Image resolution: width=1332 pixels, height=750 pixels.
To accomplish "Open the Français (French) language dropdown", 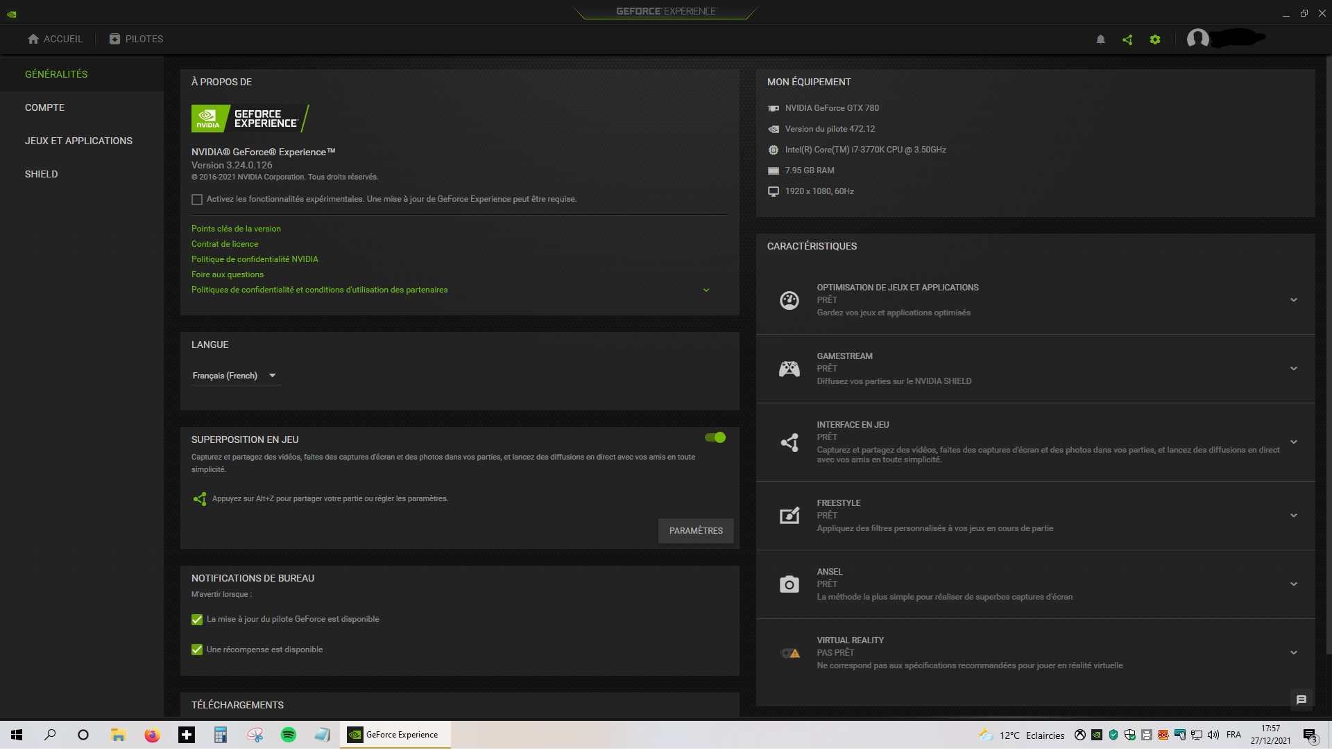I will 235,376.
